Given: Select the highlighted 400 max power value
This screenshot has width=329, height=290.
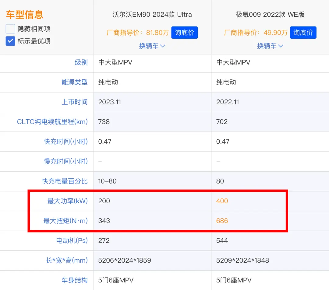Looking at the screenshot, I should (222, 201).
